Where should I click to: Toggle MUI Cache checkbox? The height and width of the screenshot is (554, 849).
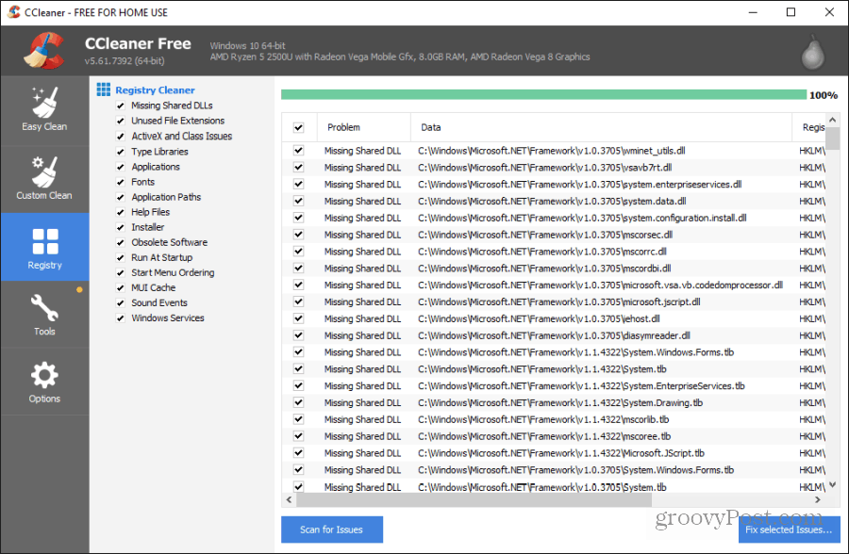[x=121, y=287]
